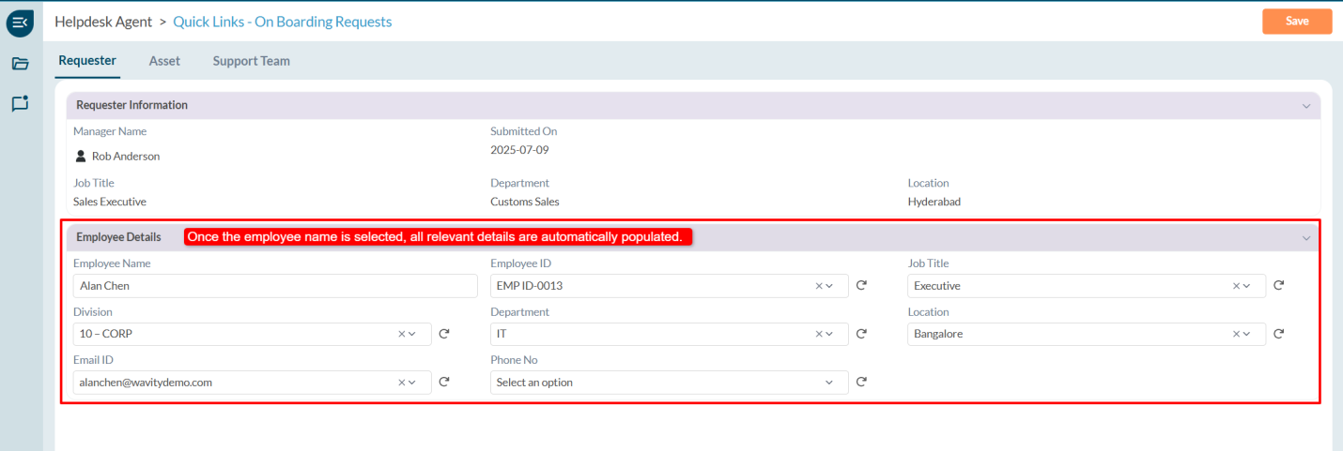Refresh the Division field

444,333
